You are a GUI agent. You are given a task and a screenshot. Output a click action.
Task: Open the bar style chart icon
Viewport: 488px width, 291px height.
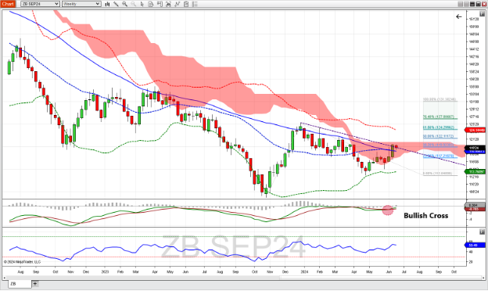point(107,4)
